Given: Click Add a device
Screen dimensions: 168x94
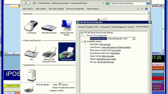Looking at the screenshot, I should click(x=28, y=9).
